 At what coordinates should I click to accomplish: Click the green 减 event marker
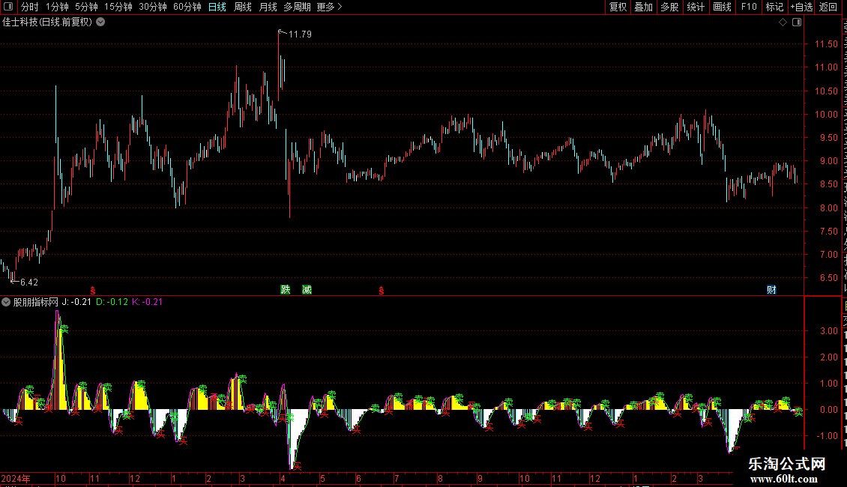(307, 289)
